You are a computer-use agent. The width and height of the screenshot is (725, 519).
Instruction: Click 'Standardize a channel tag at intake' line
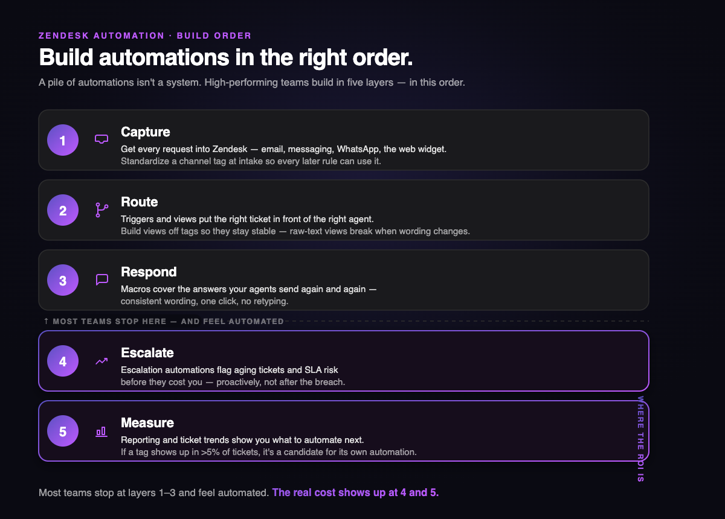[x=251, y=161]
